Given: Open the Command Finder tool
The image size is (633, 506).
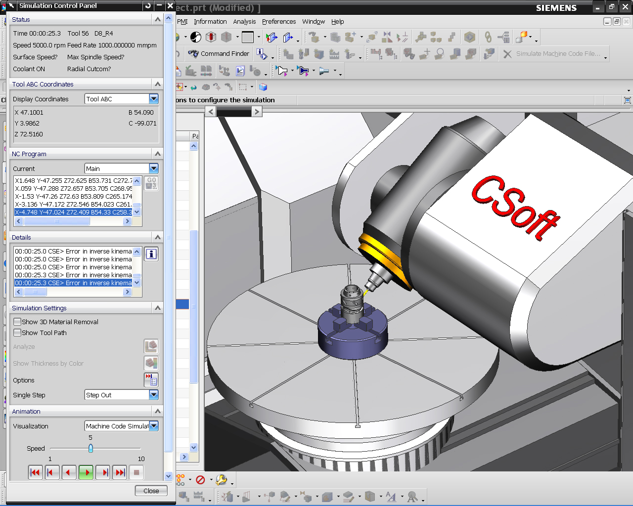Looking at the screenshot, I should pos(219,53).
